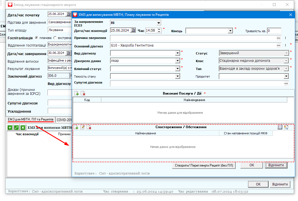298x201 pixels.
Task: Click Відмінити in the ЕМЗ dialog
Action: [276, 165]
